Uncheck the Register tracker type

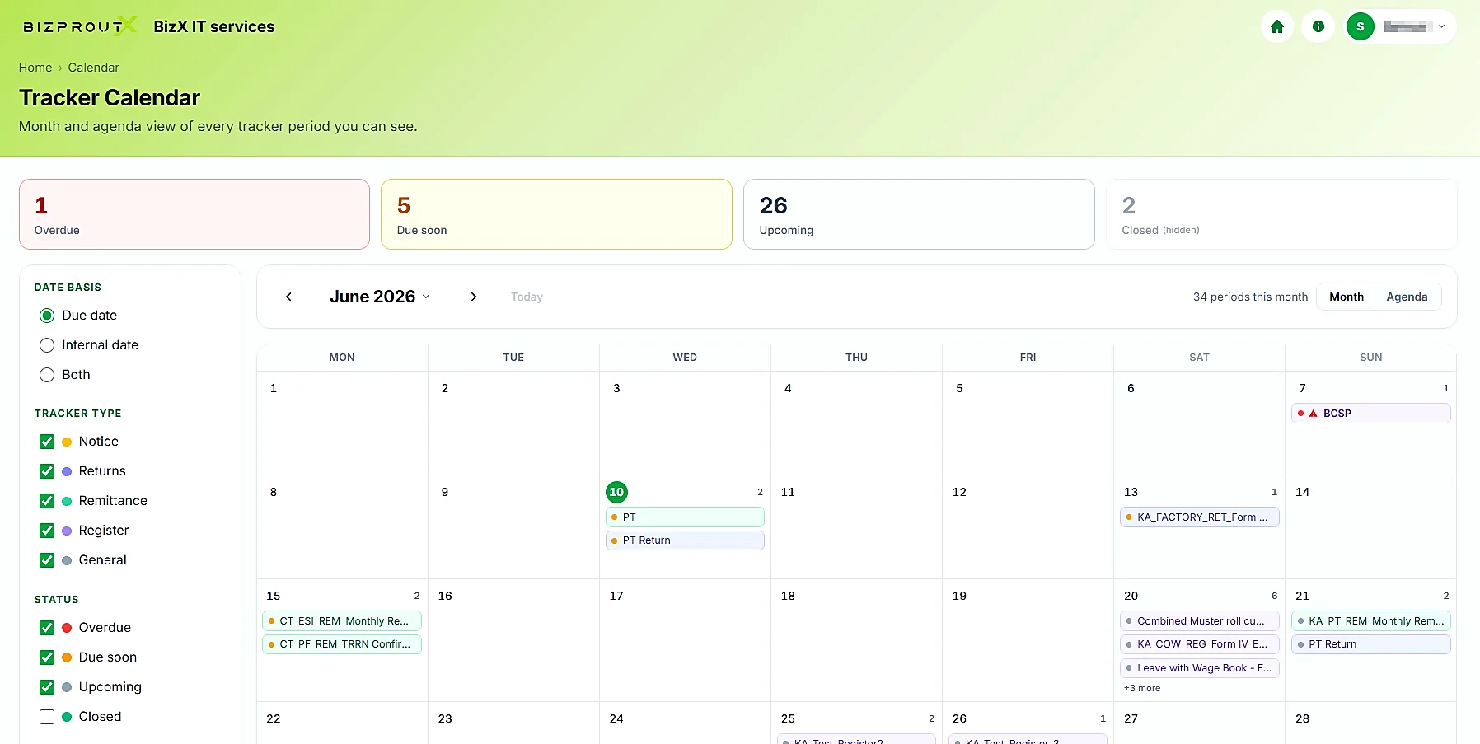pyautogui.click(x=47, y=531)
